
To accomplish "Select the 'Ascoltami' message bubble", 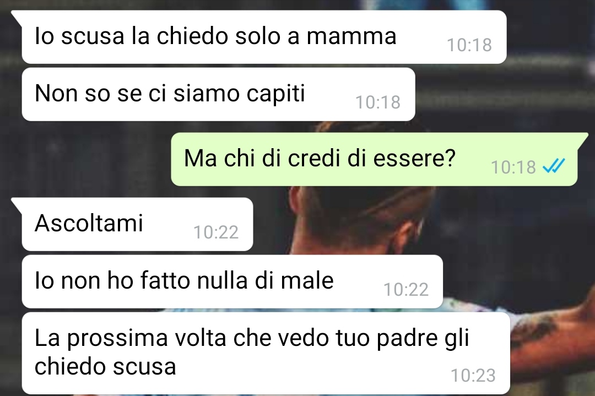I will click(x=137, y=224).
